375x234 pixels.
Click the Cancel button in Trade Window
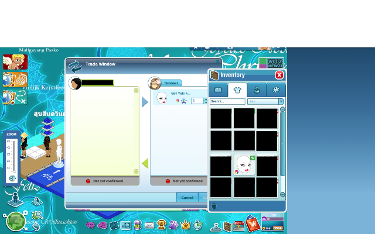[x=187, y=198]
